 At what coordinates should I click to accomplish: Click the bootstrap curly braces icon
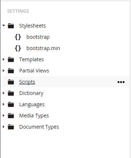(x=18, y=37)
